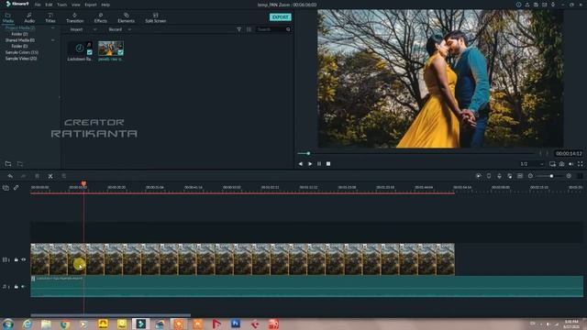Open the Split Screen tab
Screen dimensions: 587x330
coord(155,17)
